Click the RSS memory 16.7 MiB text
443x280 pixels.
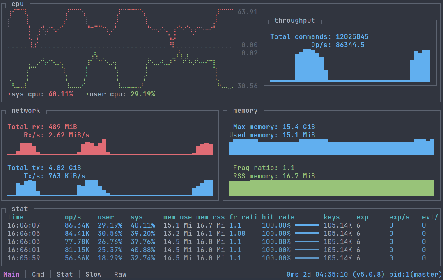click(274, 176)
